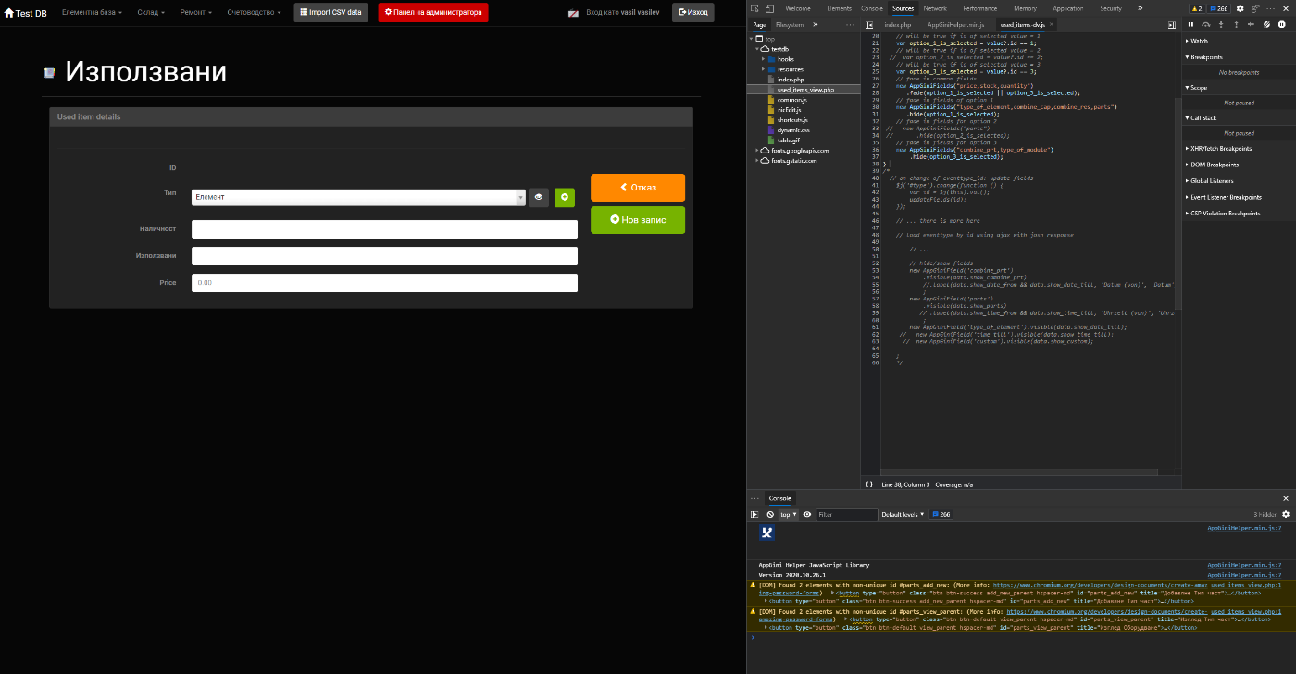Image resolution: width=1296 pixels, height=674 pixels.
Task: Open the Default levels dropdown
Action: (903, 514)
